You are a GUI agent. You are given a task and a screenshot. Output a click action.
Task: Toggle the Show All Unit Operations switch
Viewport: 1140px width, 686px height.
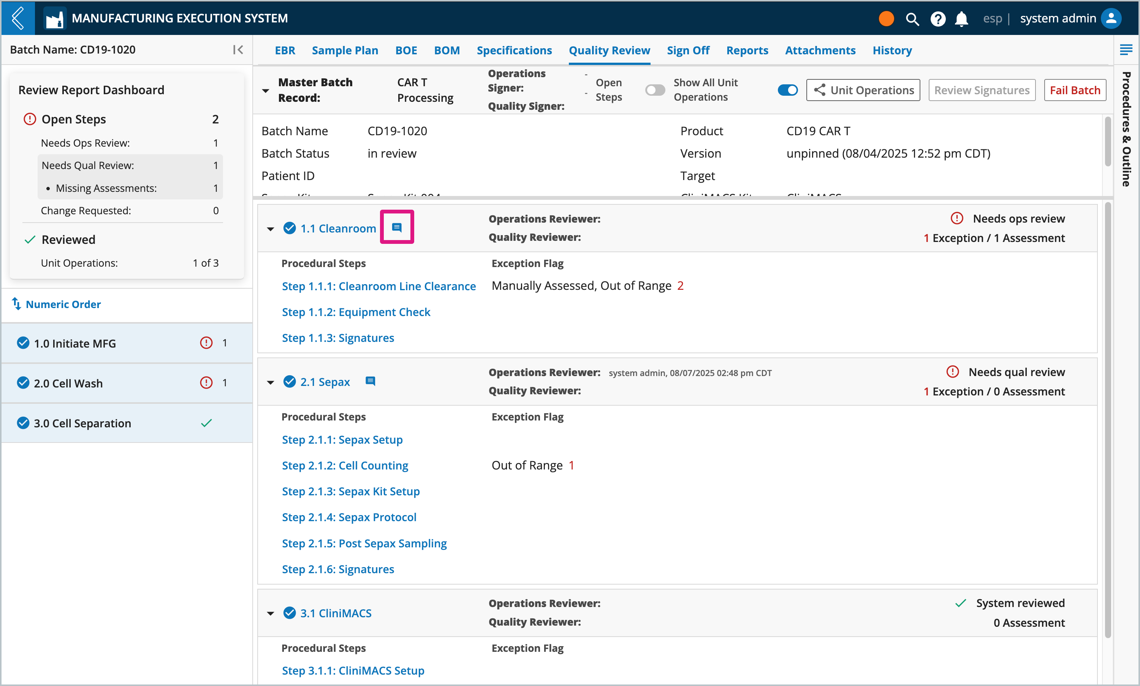[788, 90]
